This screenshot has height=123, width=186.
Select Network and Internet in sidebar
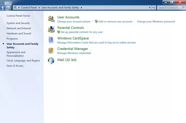click(x=19, y=28)
